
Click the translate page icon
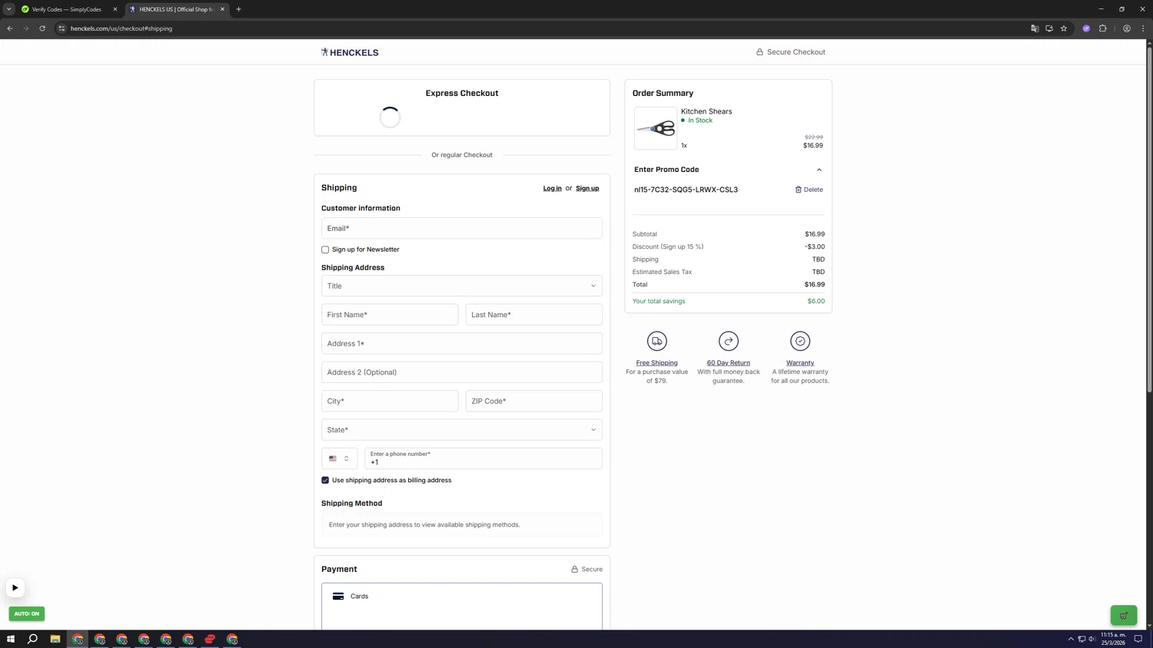point(1035,28)
